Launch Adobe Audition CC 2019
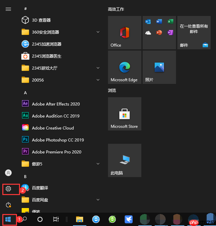This screenshot has height=226, width=216. [x=61, y=116]
